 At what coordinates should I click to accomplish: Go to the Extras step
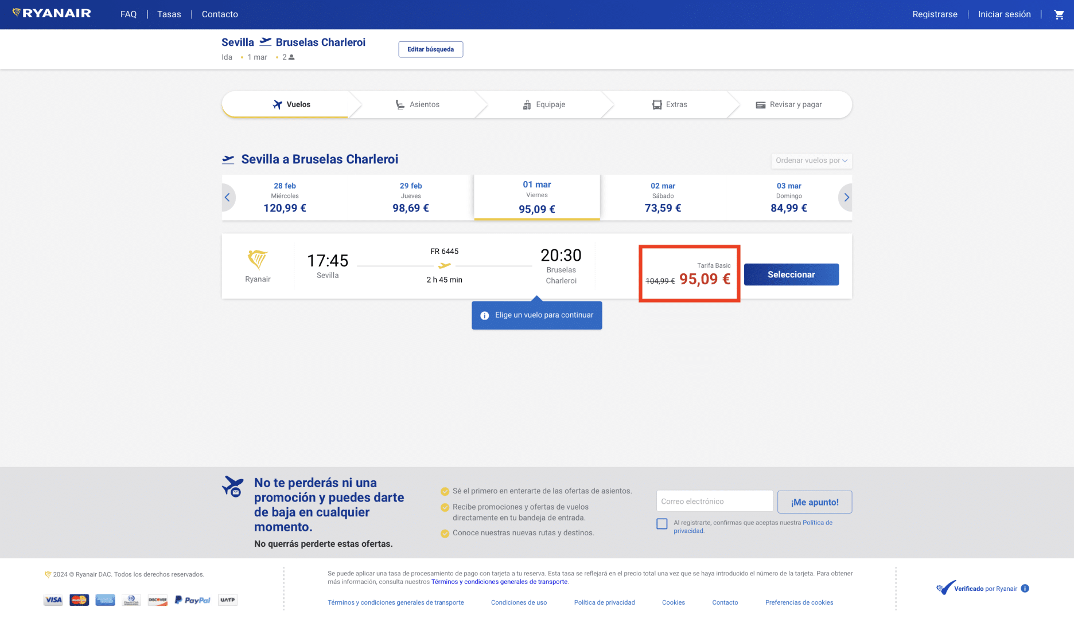[x=670, y=104]
